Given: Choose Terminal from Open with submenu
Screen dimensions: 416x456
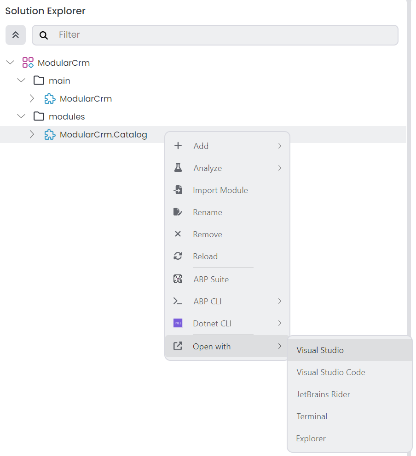Looking at the screenshot, I should pyautogui.click(x=312, y=416).
